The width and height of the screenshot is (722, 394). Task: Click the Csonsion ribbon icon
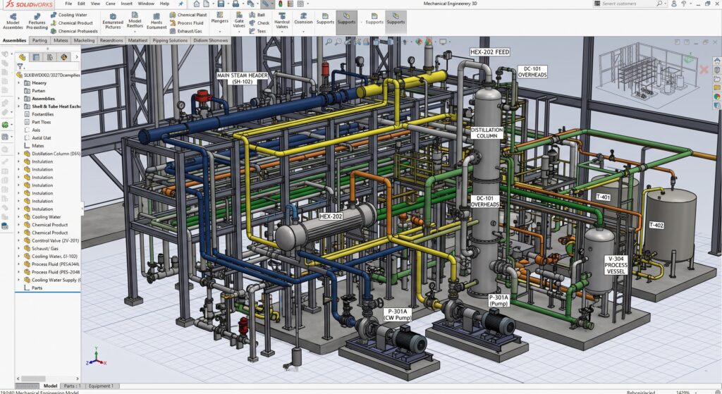303,18
